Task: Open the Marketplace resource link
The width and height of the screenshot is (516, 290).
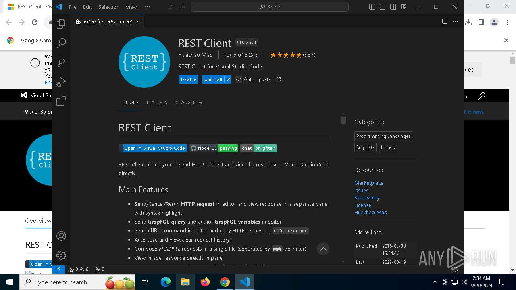Action: pyautogui.click(x=369, y=183)
